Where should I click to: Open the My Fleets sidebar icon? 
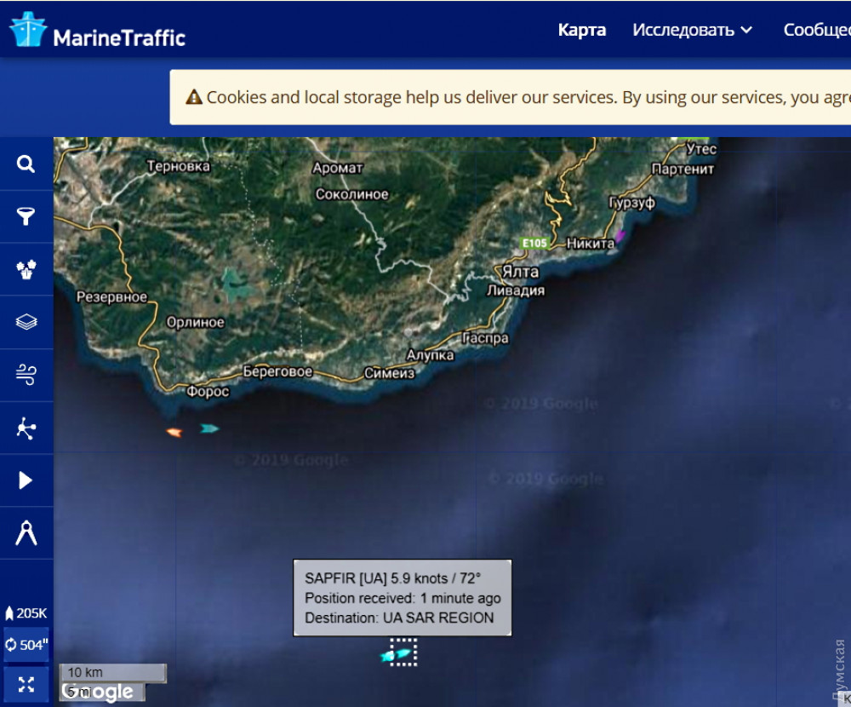(x=26, y=270)
